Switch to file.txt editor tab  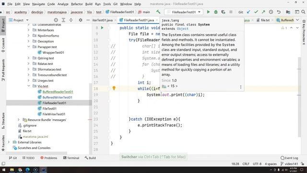pyautogui.click(x=265, y=20)
